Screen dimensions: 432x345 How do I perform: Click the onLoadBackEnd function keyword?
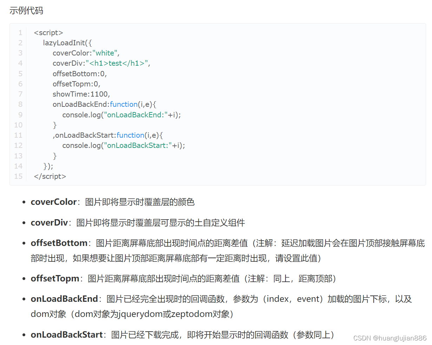[124, 104]
